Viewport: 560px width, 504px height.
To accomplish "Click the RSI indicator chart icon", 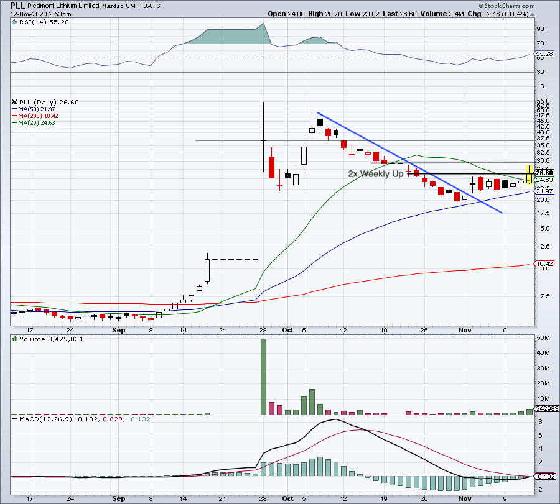I will pos(15,22).
